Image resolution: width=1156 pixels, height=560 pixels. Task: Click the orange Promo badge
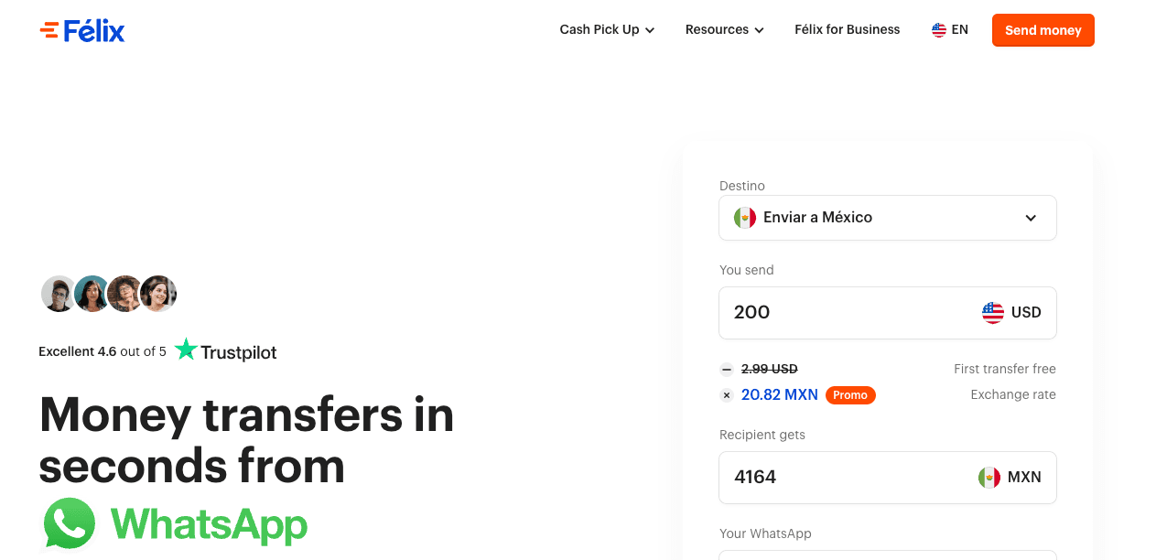point(850,395)
